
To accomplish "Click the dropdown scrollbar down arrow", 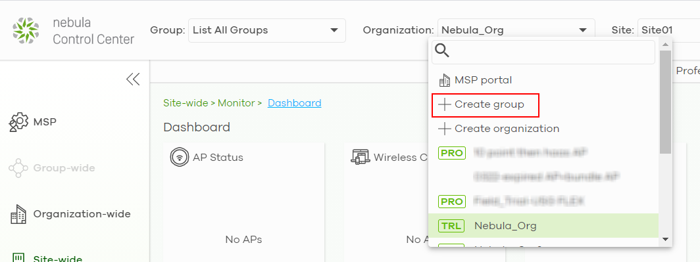I will coord(666,239).
